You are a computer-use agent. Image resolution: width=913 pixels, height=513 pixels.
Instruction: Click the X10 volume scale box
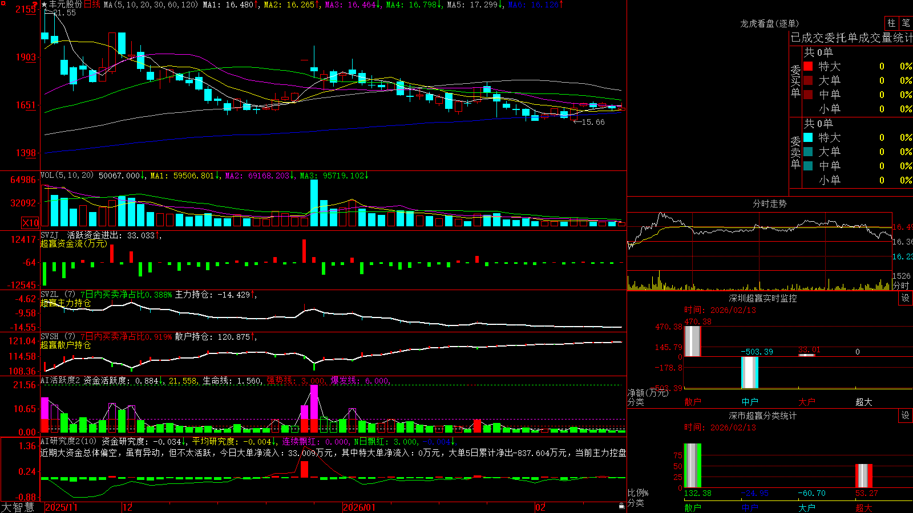tap(30, 222)
